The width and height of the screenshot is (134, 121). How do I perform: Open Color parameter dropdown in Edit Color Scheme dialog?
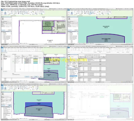click(x=25, y=56)
